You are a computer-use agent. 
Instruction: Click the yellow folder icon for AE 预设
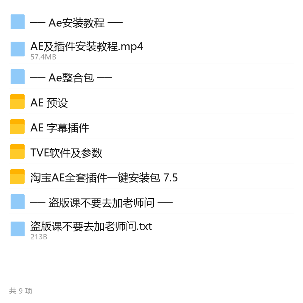pos(17,102)
